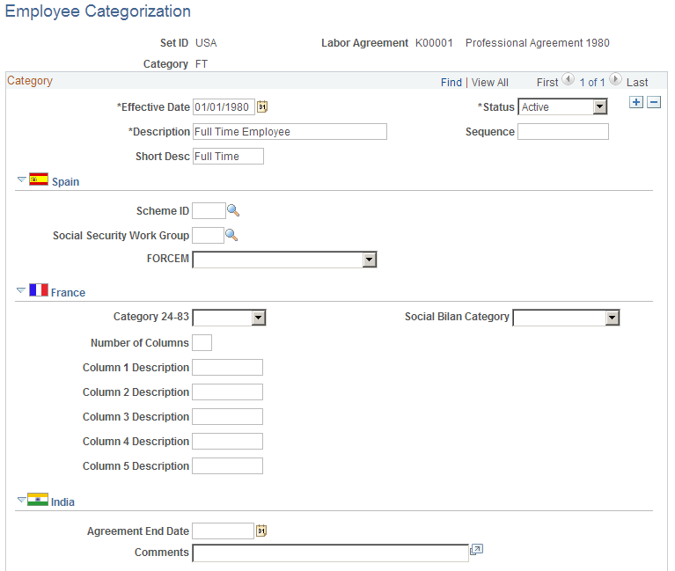Open the Effective Date calendar picker
The height and width of the screenshot is (571, 675).
[262, 106]
